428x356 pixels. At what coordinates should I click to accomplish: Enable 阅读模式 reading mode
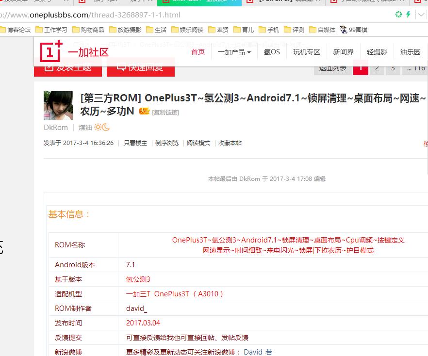click(x=198, y=143)
